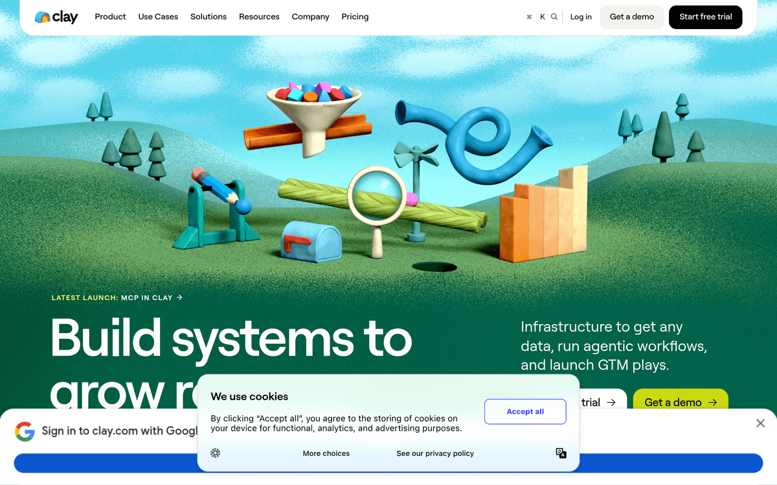Accept all cookies
Viewport: 777px width, 485px height.
525,411
